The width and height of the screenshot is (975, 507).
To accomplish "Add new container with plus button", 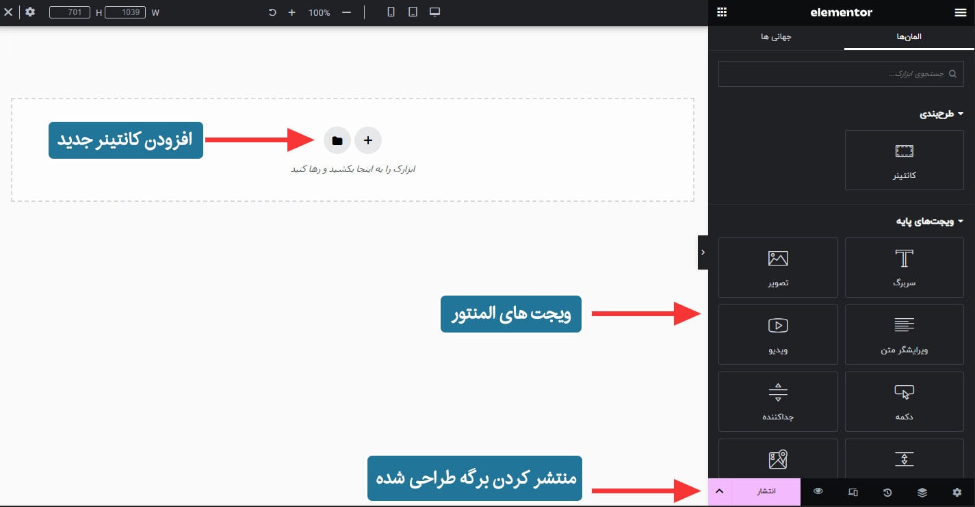I will 368,140.
